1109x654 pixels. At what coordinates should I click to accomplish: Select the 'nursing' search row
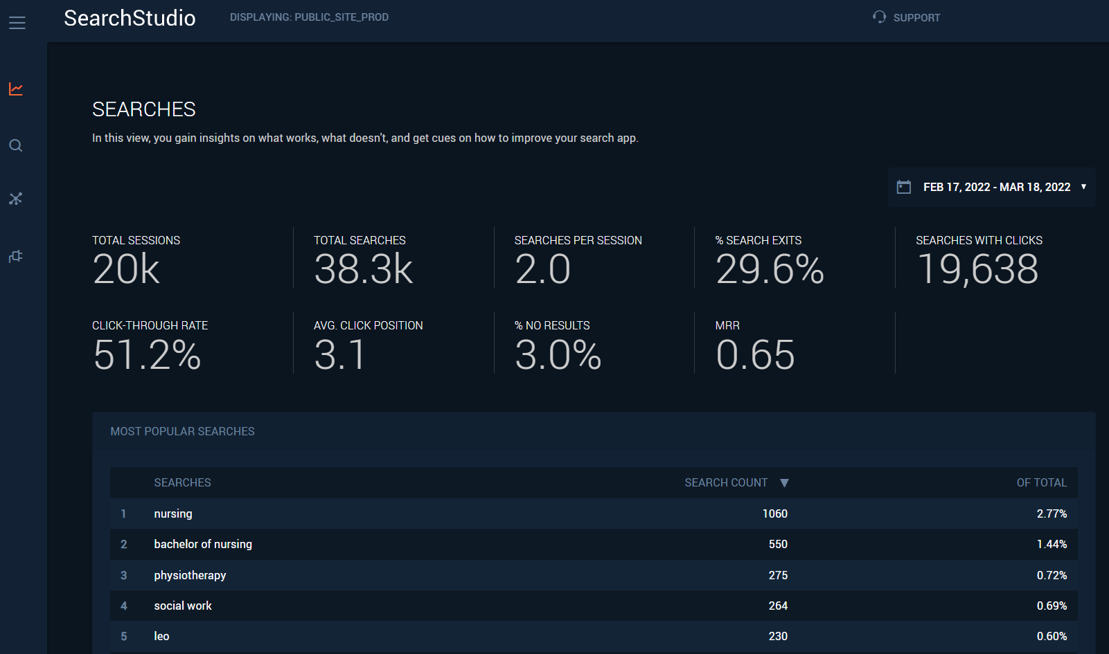pyautogui.click(x=173, y=514)
